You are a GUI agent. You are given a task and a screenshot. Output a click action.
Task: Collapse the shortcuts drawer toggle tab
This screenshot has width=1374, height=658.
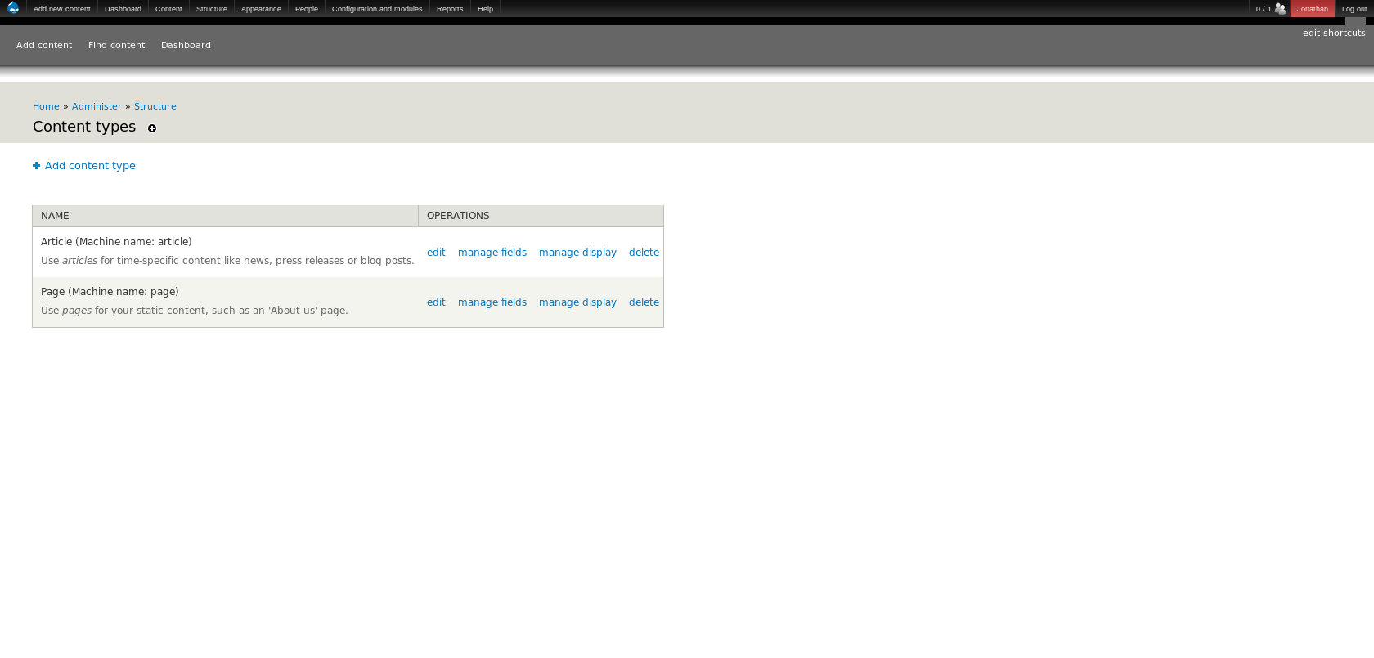(1355, 21)
